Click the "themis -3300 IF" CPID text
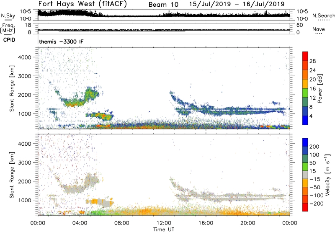335x232 pixels. [61, 41]
